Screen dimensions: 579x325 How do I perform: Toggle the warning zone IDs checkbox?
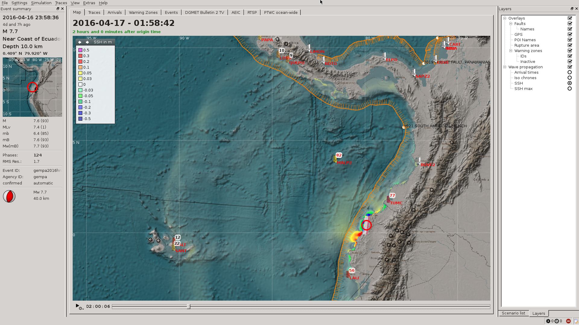570,56
